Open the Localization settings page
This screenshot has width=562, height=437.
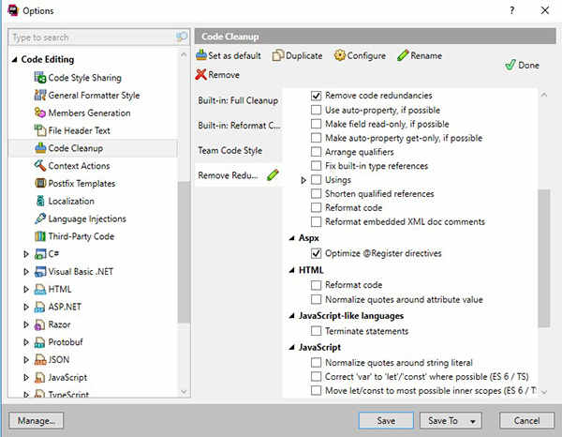click(x=71, y=201)
